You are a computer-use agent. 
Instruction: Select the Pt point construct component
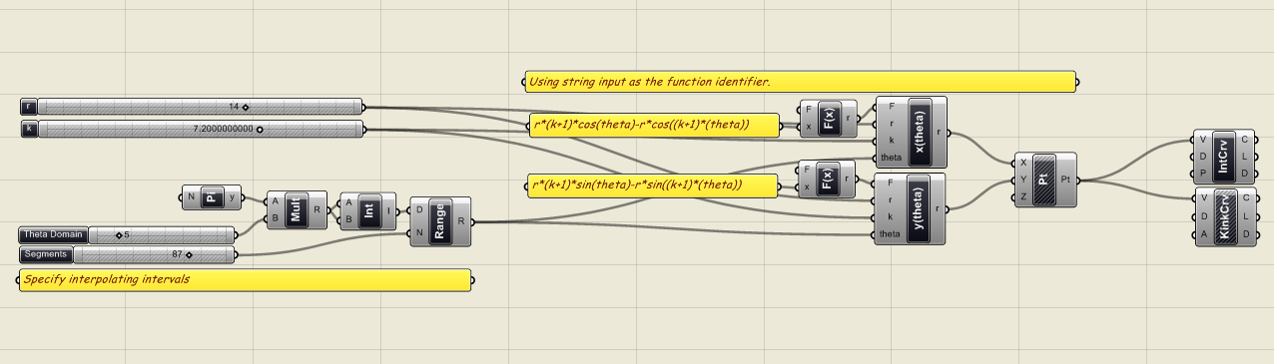point(1045,180)
